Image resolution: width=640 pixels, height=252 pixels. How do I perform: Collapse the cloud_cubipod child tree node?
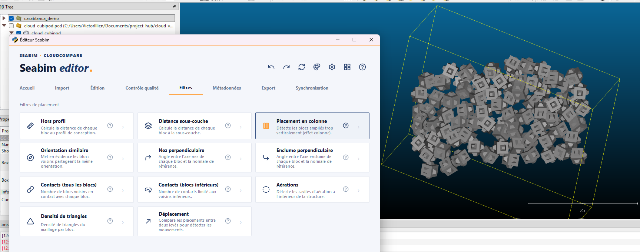[11, 33]
